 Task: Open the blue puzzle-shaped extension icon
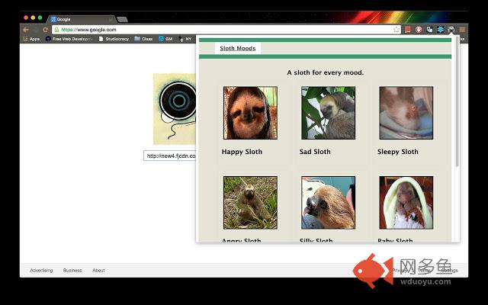click(x=440, y=30)
